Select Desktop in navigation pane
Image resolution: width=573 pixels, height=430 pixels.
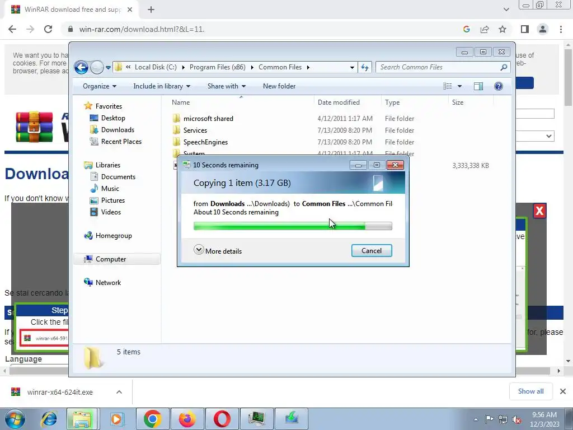[113, 118]
